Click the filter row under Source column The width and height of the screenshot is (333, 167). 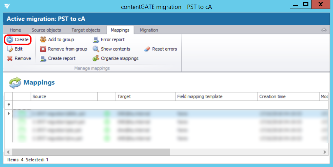click(x=64, y=105)
